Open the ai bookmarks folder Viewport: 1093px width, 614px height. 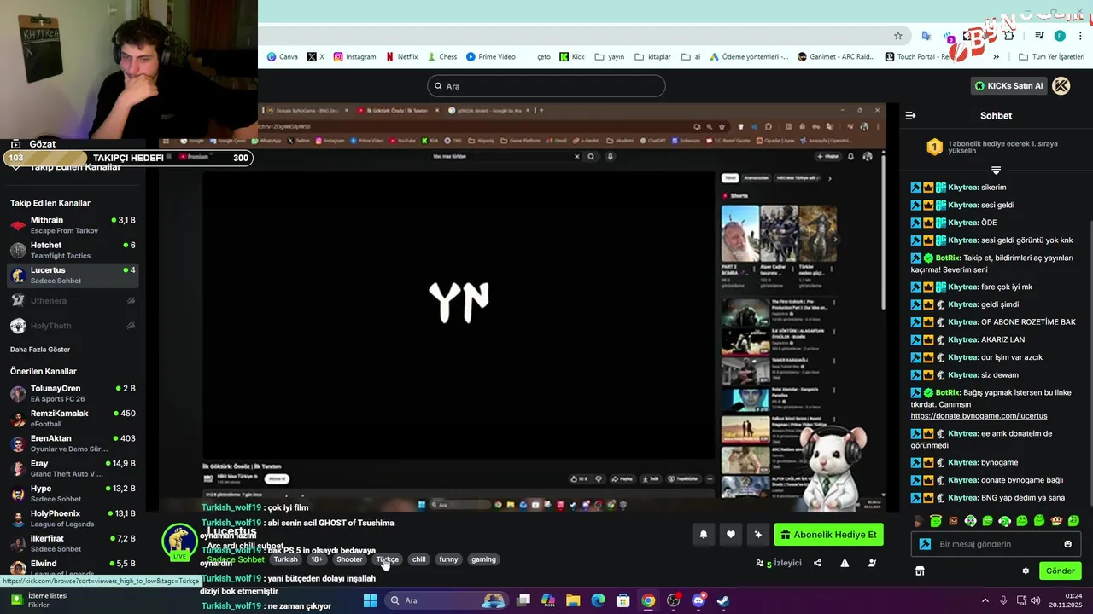[691, 57]
